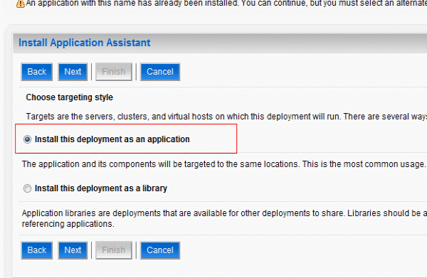Select Install this deployment as an application
The width and height of the screenshot is (427, 278).
point(27,139)
